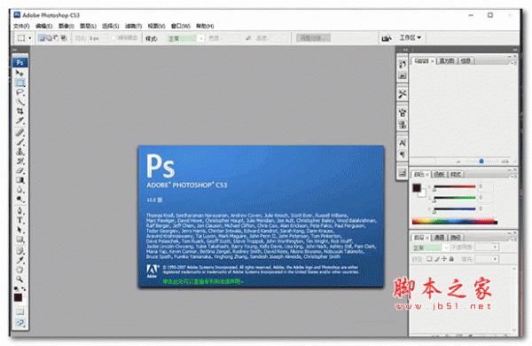Select the Rectangular Marquee tool in toolbox
Image resolution: width=532 pixels, height=346 pixels.
coord(20,83)
